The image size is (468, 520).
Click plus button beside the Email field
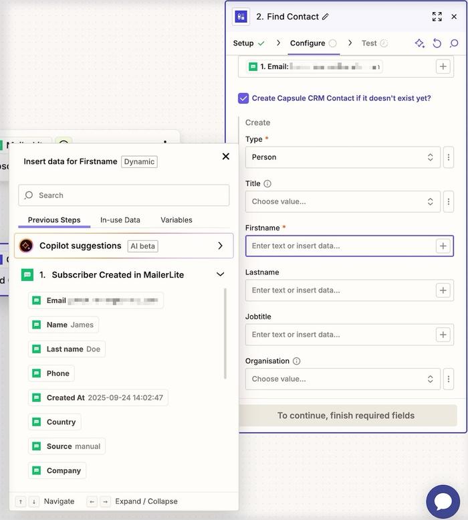click(443, 66)
